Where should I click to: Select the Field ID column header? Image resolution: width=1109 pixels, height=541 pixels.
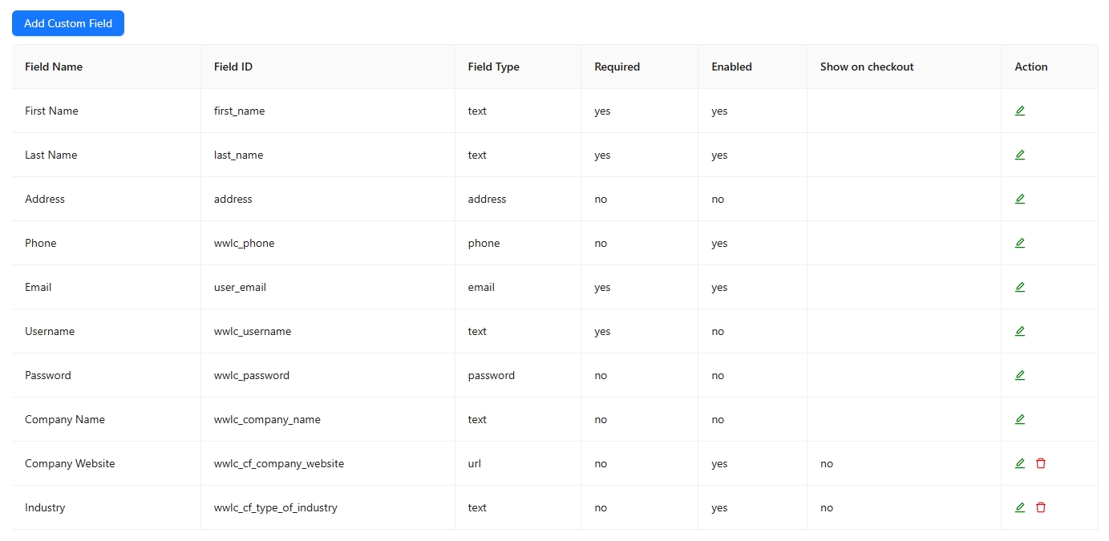(233, 67)
